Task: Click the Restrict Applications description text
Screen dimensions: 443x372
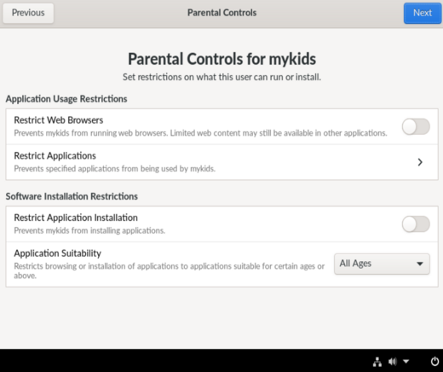Action: (115, 169)
